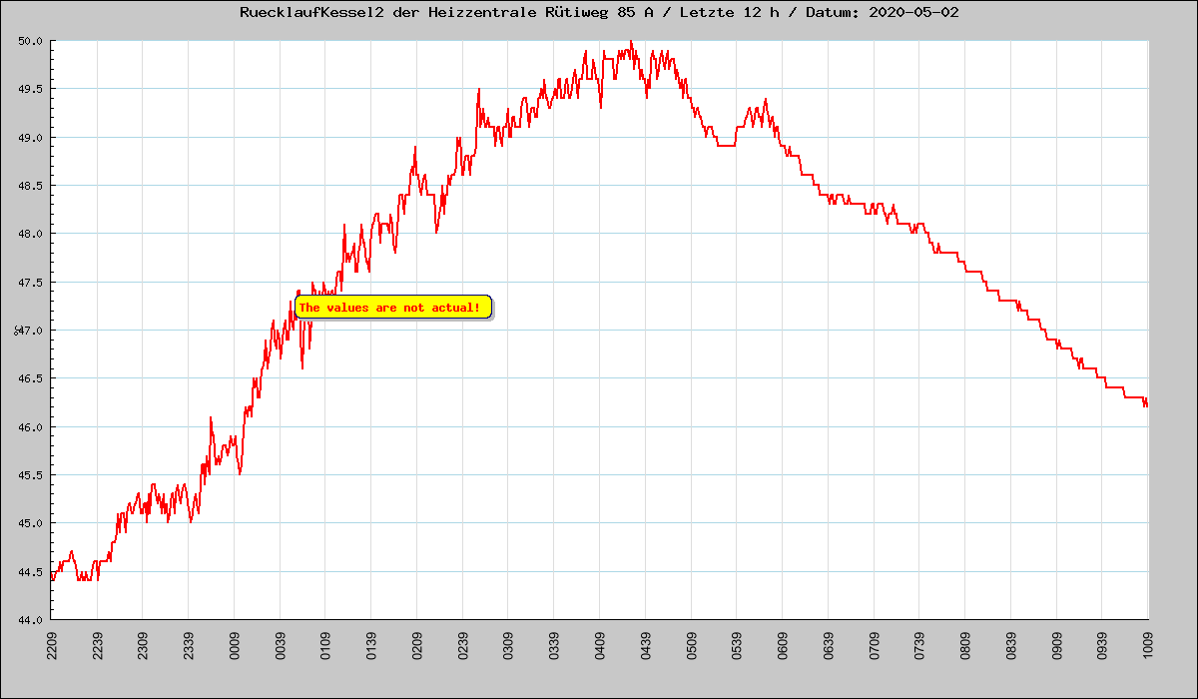The height and width of the screenshot is (699, 1198).
Task: Select the 0409 time label on x-axis
Action: click(x=599, y=644)
